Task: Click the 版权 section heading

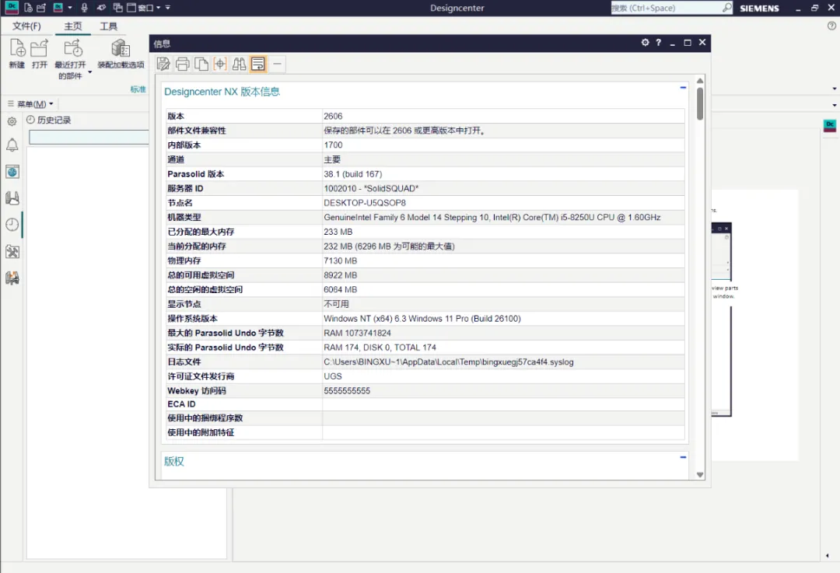Action: pos(173,461)
